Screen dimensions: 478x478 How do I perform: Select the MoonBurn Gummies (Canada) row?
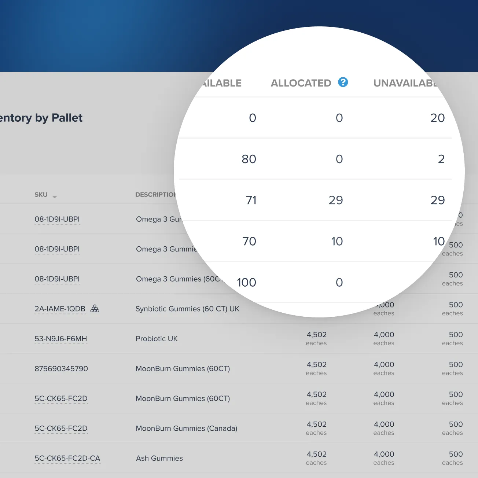pyautogui.click(x=186, y=428)
